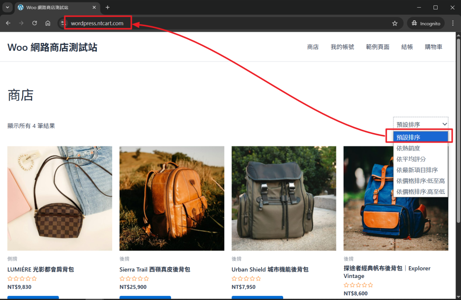Click the star rating under Sierra Trail

(134, 278)
